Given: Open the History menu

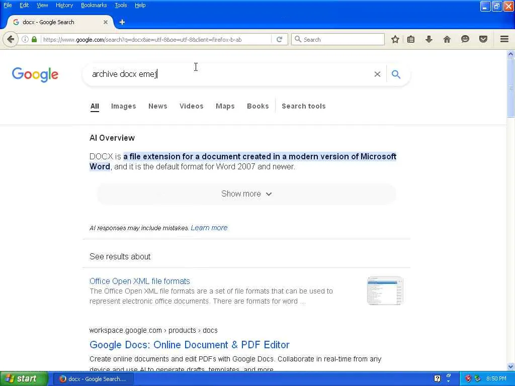Looking at the screenshot, I should [x=64, y=5].
